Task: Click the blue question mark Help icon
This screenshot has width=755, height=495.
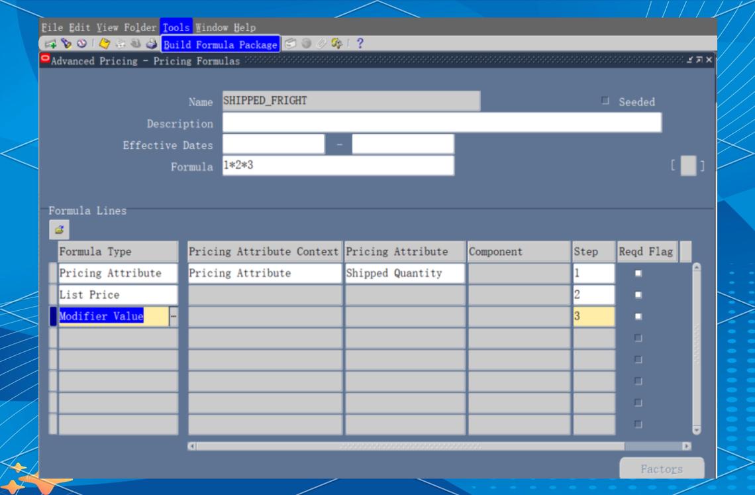Action: point(360,44)
